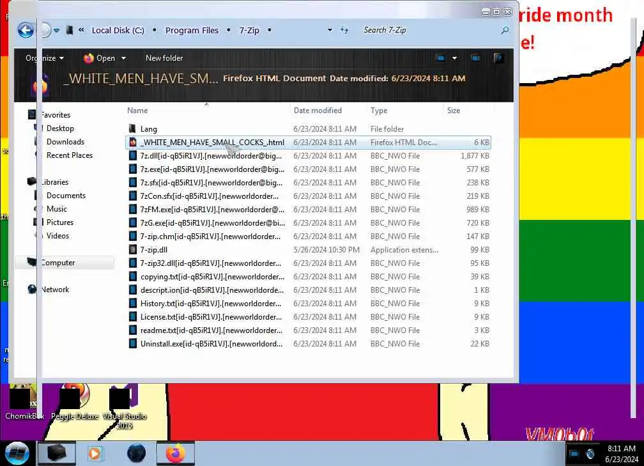Screen dimensions: 644x466
Task: Select Network in the navigation pane
Action: (x=55, y=290)
